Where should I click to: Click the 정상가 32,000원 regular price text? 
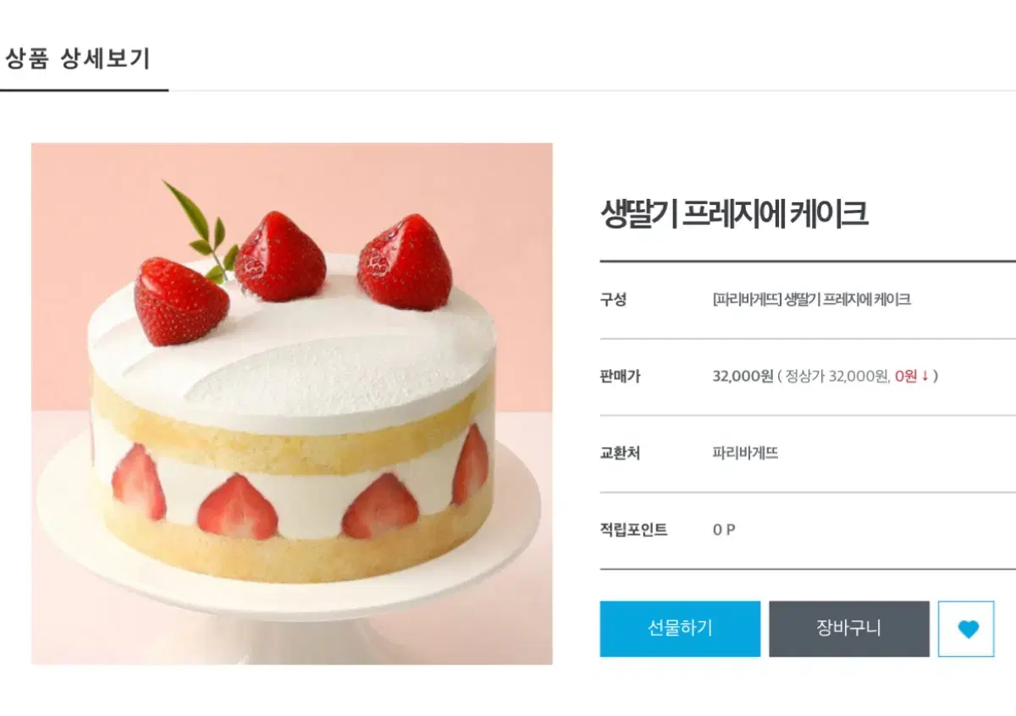(837, 376)
